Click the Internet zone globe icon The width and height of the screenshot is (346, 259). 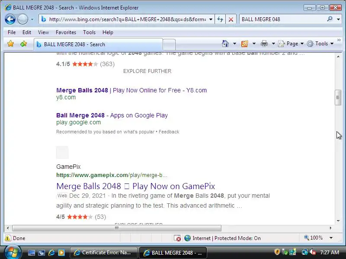point(188,238)
